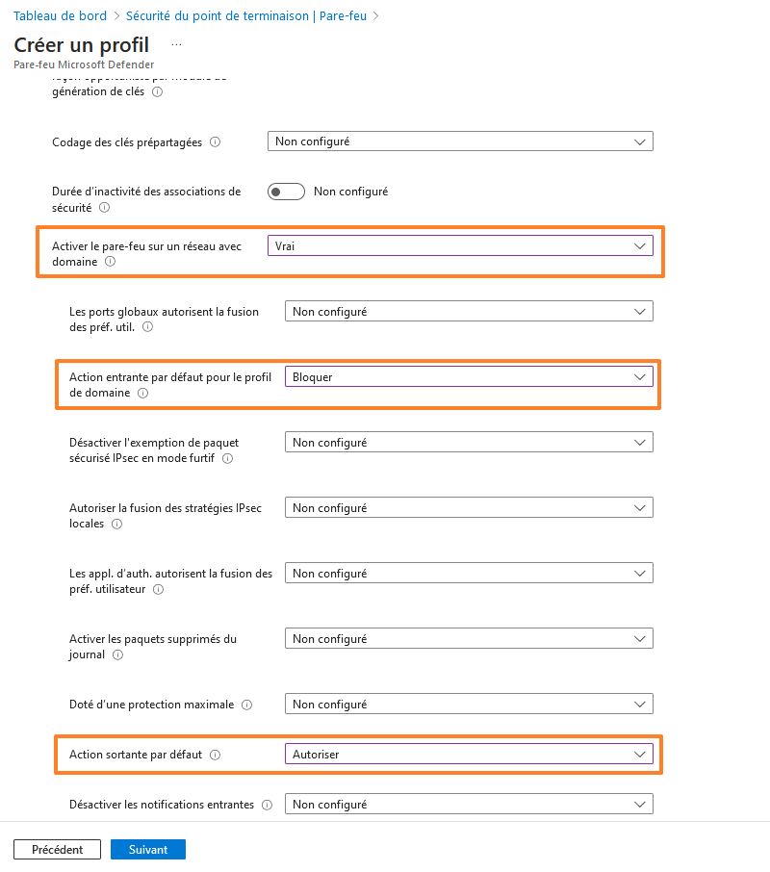Open info for Action entrante par défaut

tap(142, 394)
